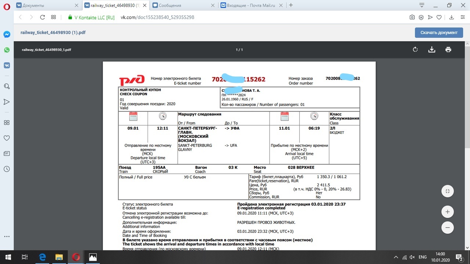Viewport: 470px width, 264px height.
Task: Open the search panel in Opera sidebar
Action: click(7, 86)
